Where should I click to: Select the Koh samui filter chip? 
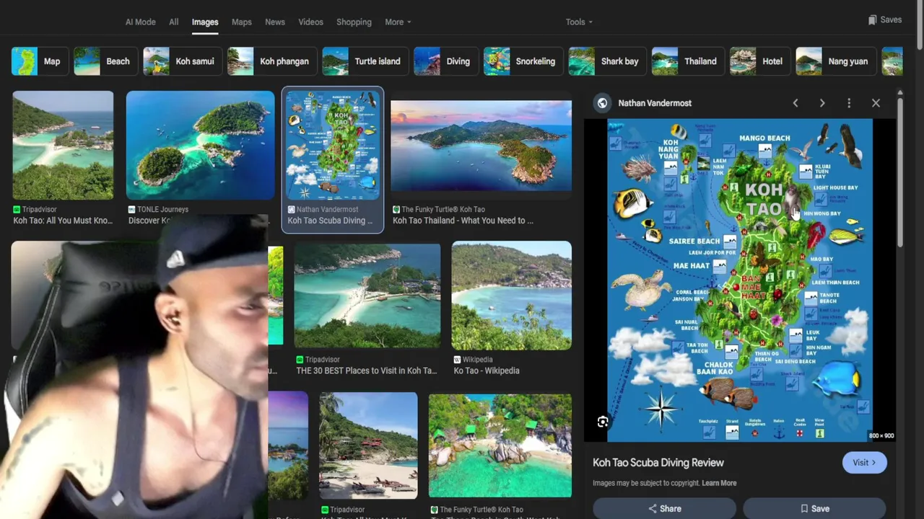[182, 61]
